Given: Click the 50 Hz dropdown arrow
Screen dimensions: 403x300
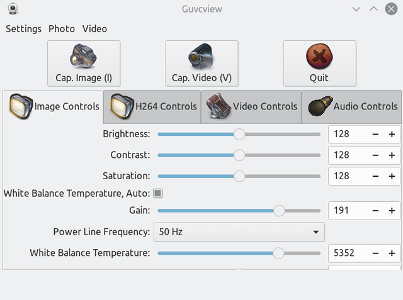Looking at the screenshot, I should pyautogui.click(x=316, y=232).
